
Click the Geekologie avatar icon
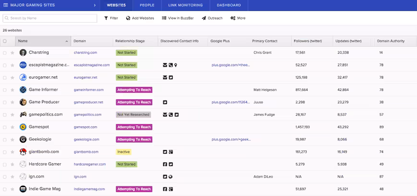coord(23,139)
